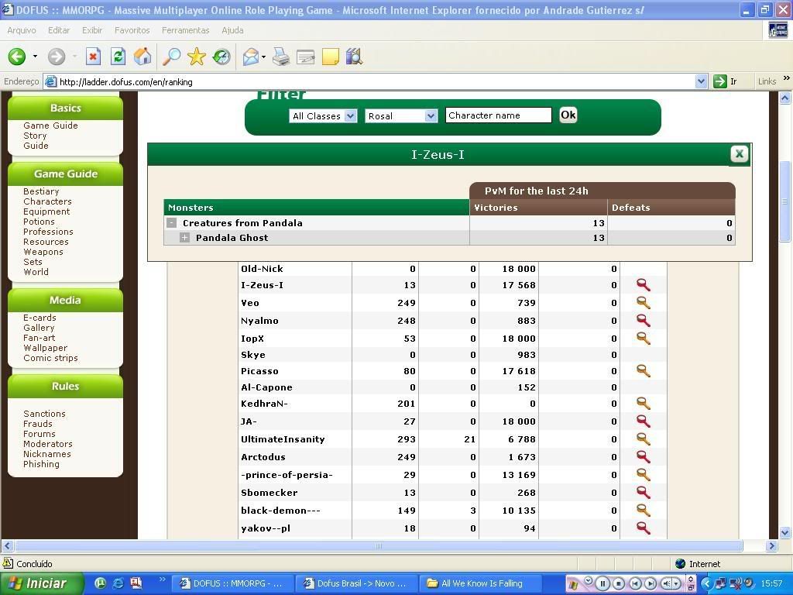This screenshot has height=595, width=793.
Task: Open the Bestiary link in Game Guide
Action: (41, 191)
